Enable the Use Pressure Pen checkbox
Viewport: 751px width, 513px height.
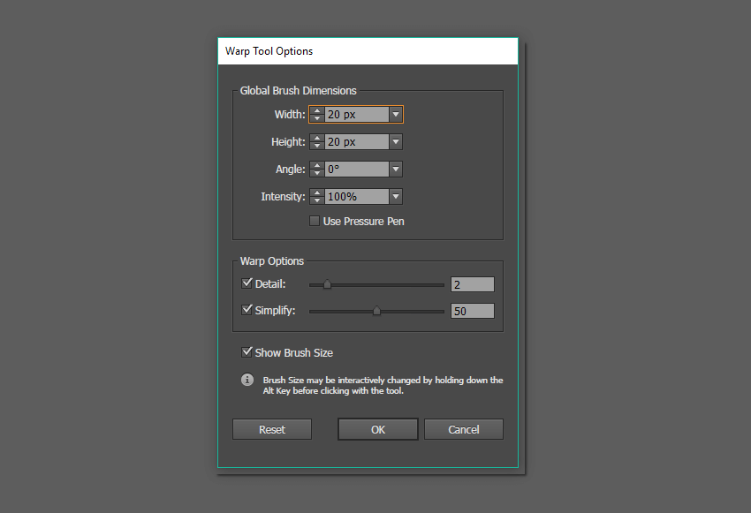click(315, 221)
